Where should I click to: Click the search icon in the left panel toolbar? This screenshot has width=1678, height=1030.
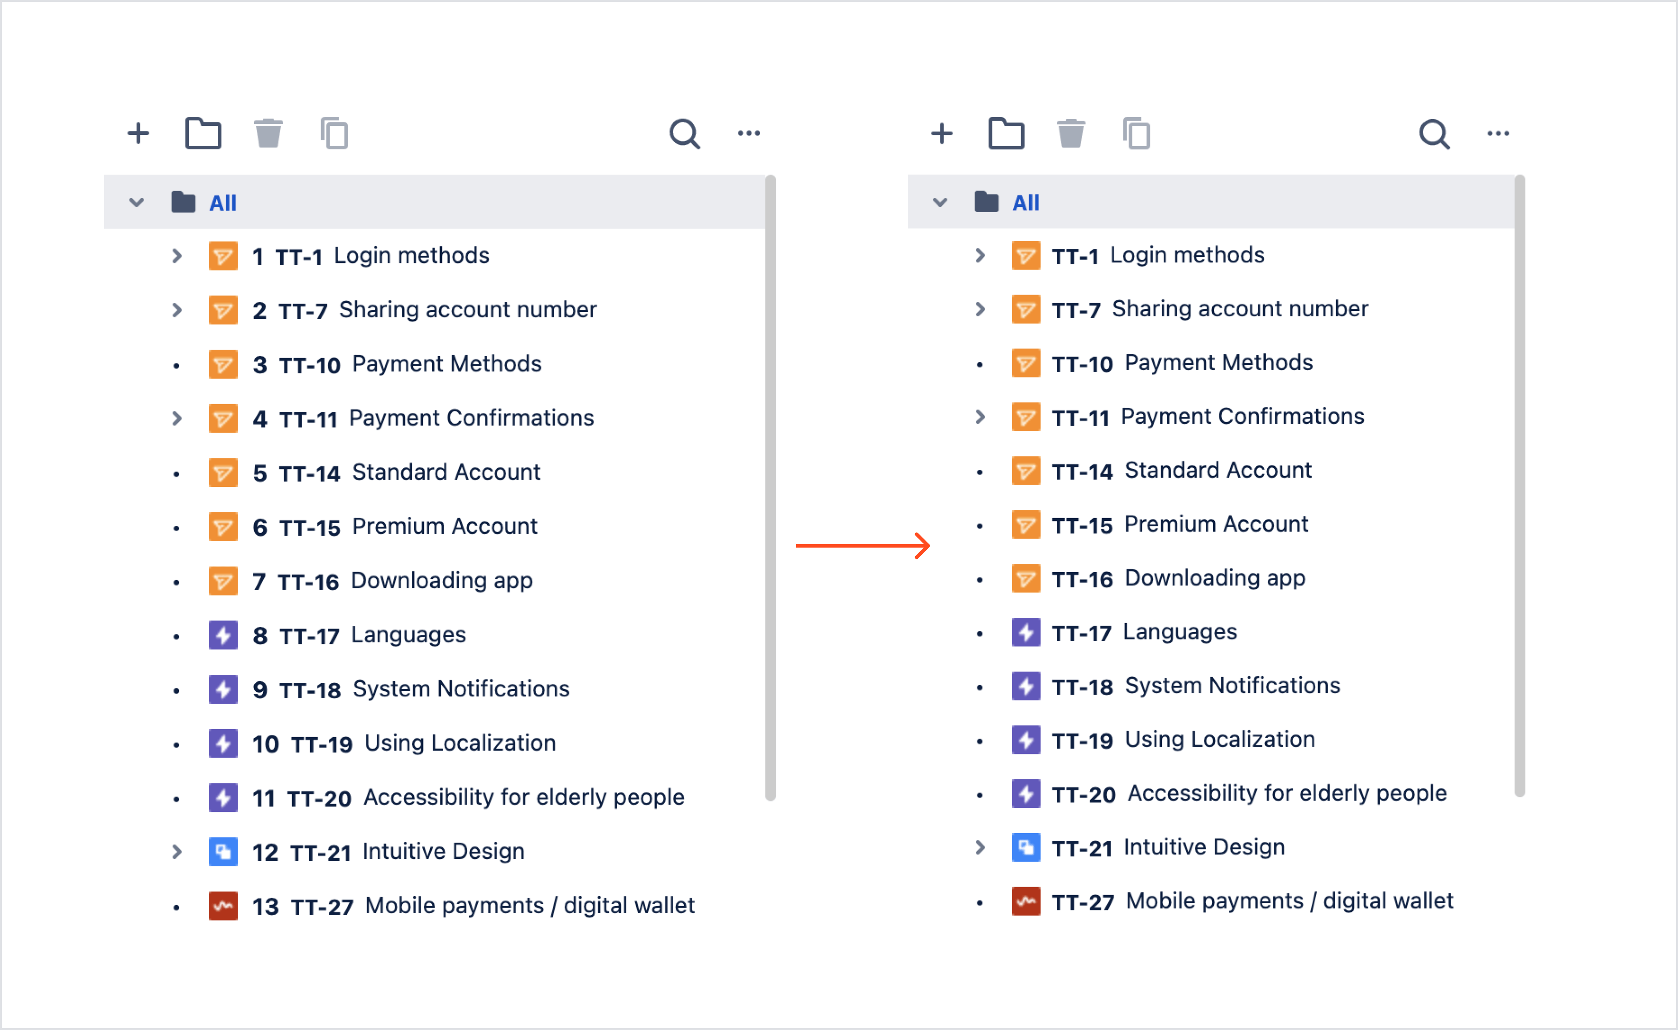(684, 134)
